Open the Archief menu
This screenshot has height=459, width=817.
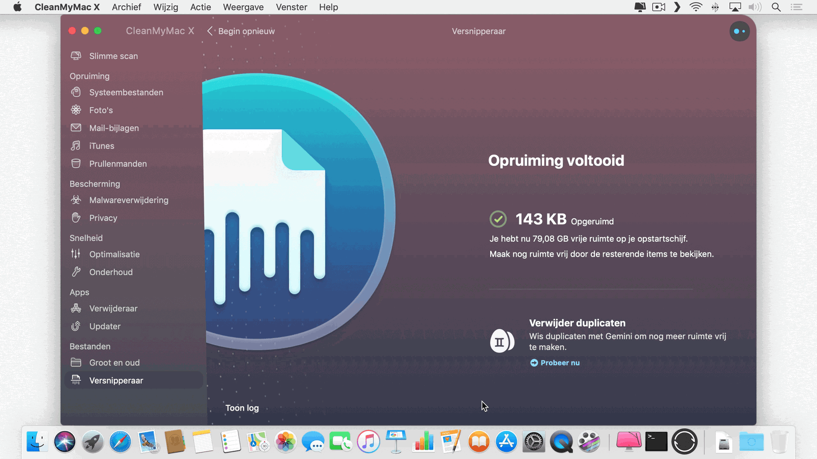click(126, 7)
